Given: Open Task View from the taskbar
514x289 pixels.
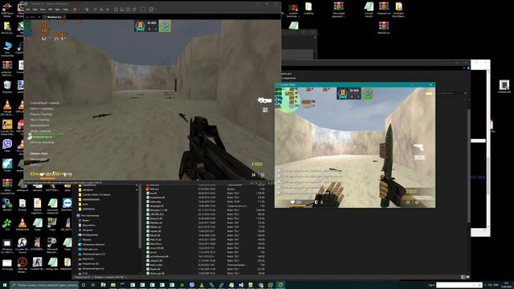Looking at the screenshot, I should point(93,285).
